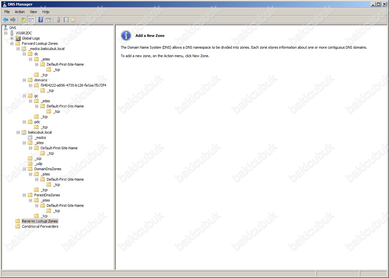The height and width of the screenshot is (278, 389).
Task: Open the Action menu
Action: click(20, 12)
